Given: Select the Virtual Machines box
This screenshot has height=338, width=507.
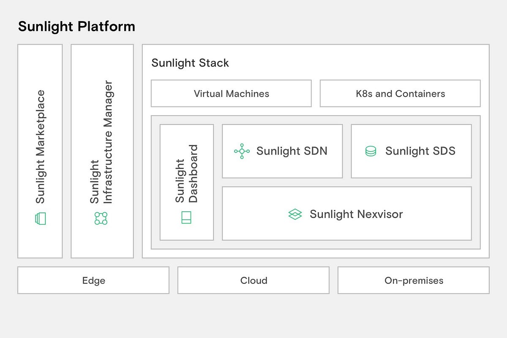Looking at the screenshot, I should (231, 93).
